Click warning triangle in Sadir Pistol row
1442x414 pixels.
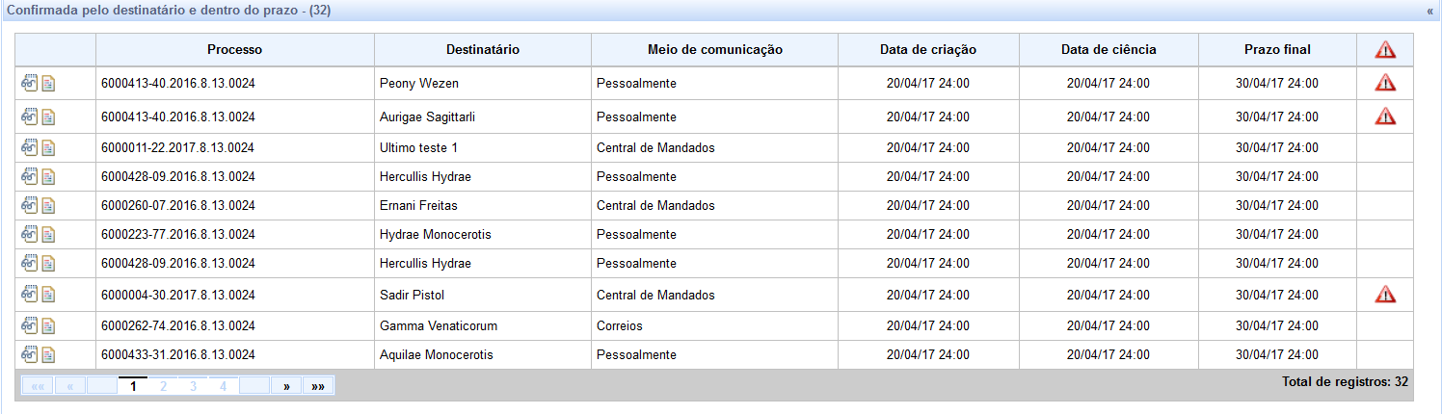pos(1385,294)
